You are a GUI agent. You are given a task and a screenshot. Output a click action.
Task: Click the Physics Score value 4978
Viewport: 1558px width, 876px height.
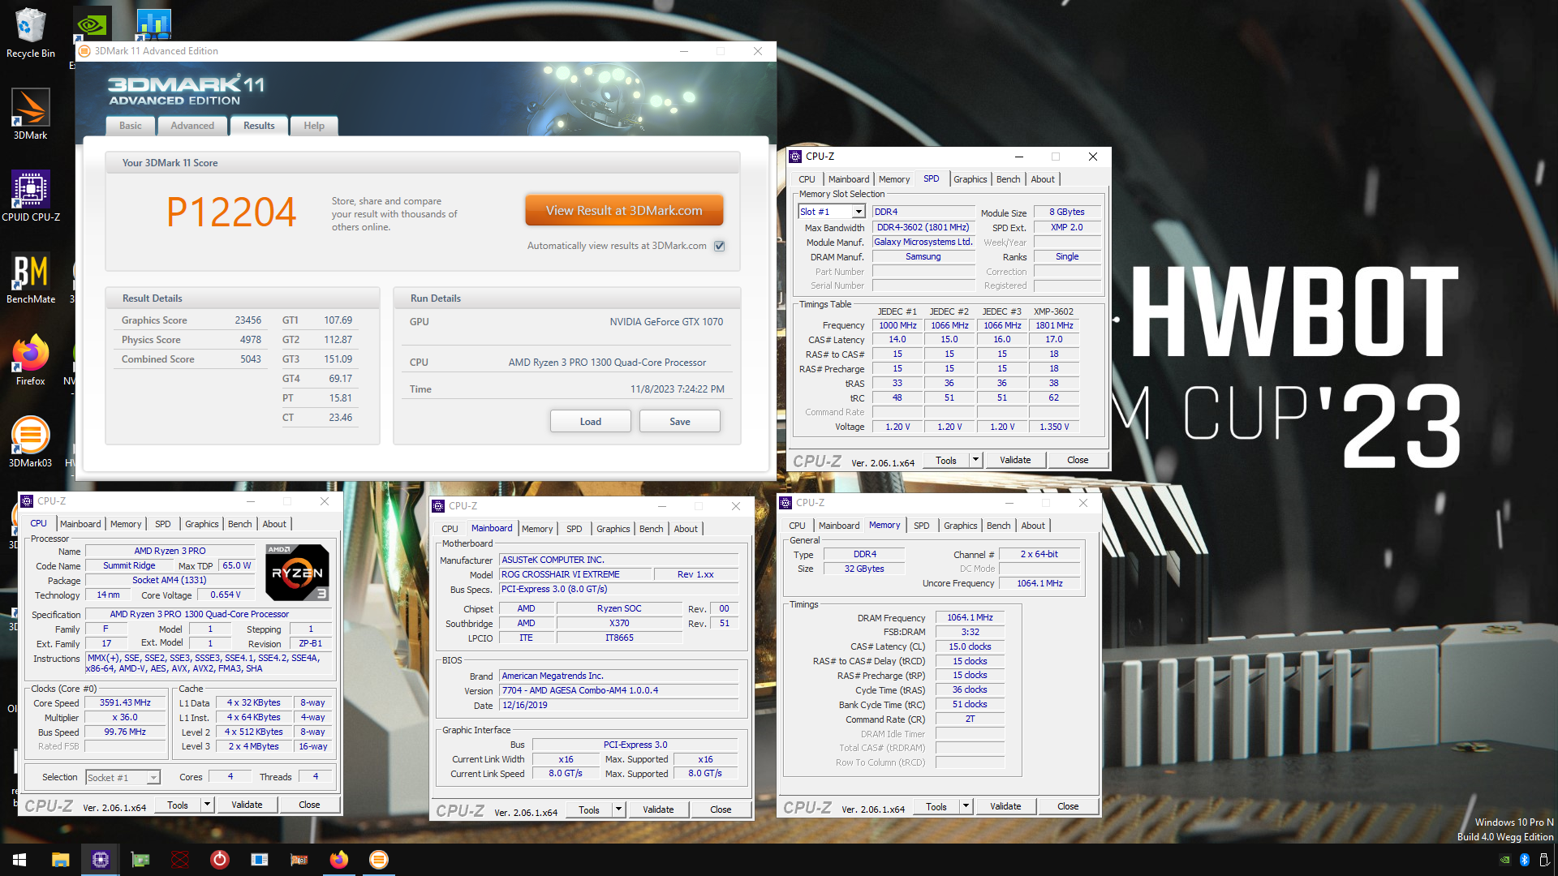(x=251, y=340)
